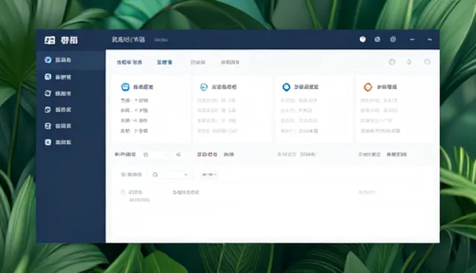
Task: Click the light-blue round icon heading the second card
Action: pos(203,87)
